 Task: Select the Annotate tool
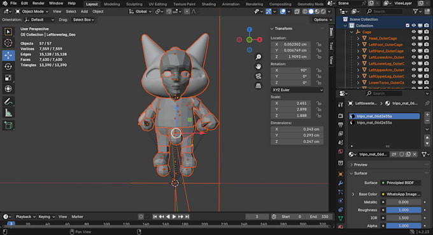point(8,102)
